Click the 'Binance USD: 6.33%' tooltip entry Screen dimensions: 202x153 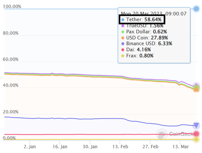click(147, 44)
